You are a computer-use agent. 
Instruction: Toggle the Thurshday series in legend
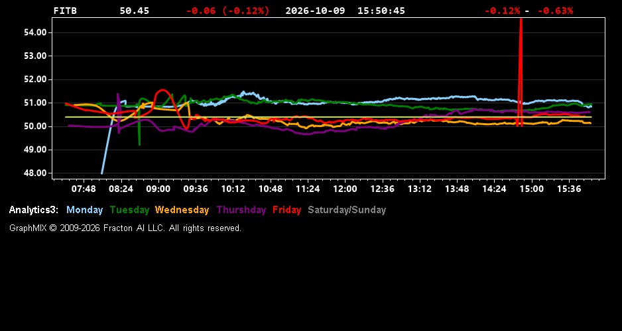tap(241, 211)
